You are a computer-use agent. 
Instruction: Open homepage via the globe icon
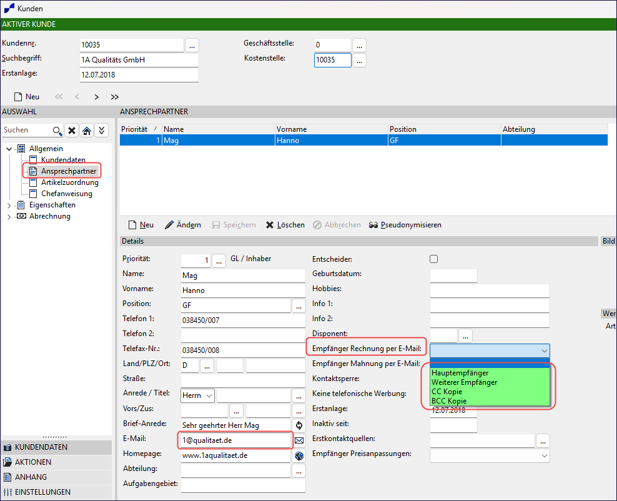click(x=299, y=455)
